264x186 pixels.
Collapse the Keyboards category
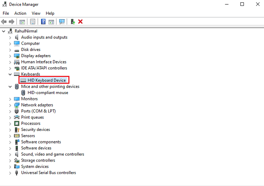(10, 74)
